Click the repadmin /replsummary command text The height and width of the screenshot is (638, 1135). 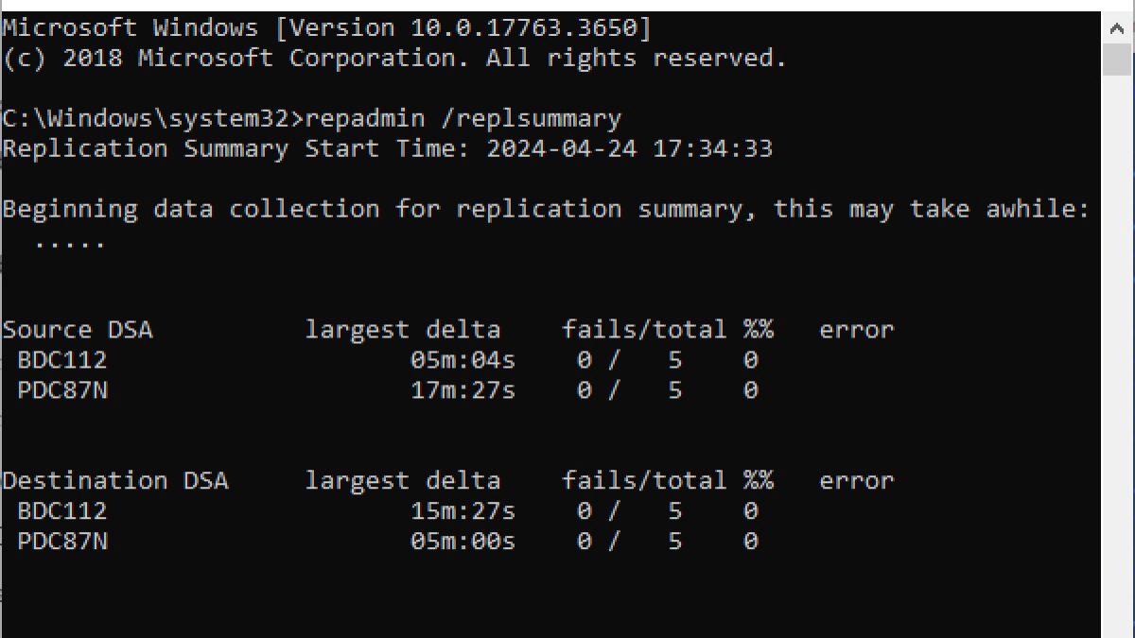click(463, 118)
